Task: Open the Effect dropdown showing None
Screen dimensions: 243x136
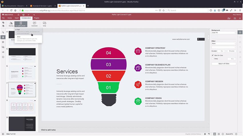Action: click(x=224, y=44)
